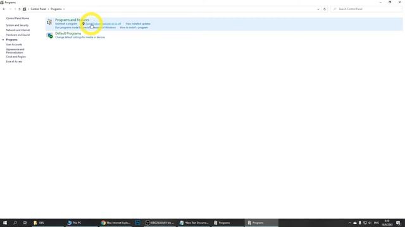Screen dimensions: 405x227
Task: Open User Accounts category
Action: 14,45
